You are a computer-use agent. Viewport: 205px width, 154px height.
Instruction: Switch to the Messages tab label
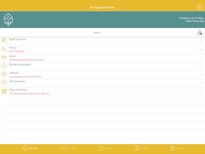(71, 148)
